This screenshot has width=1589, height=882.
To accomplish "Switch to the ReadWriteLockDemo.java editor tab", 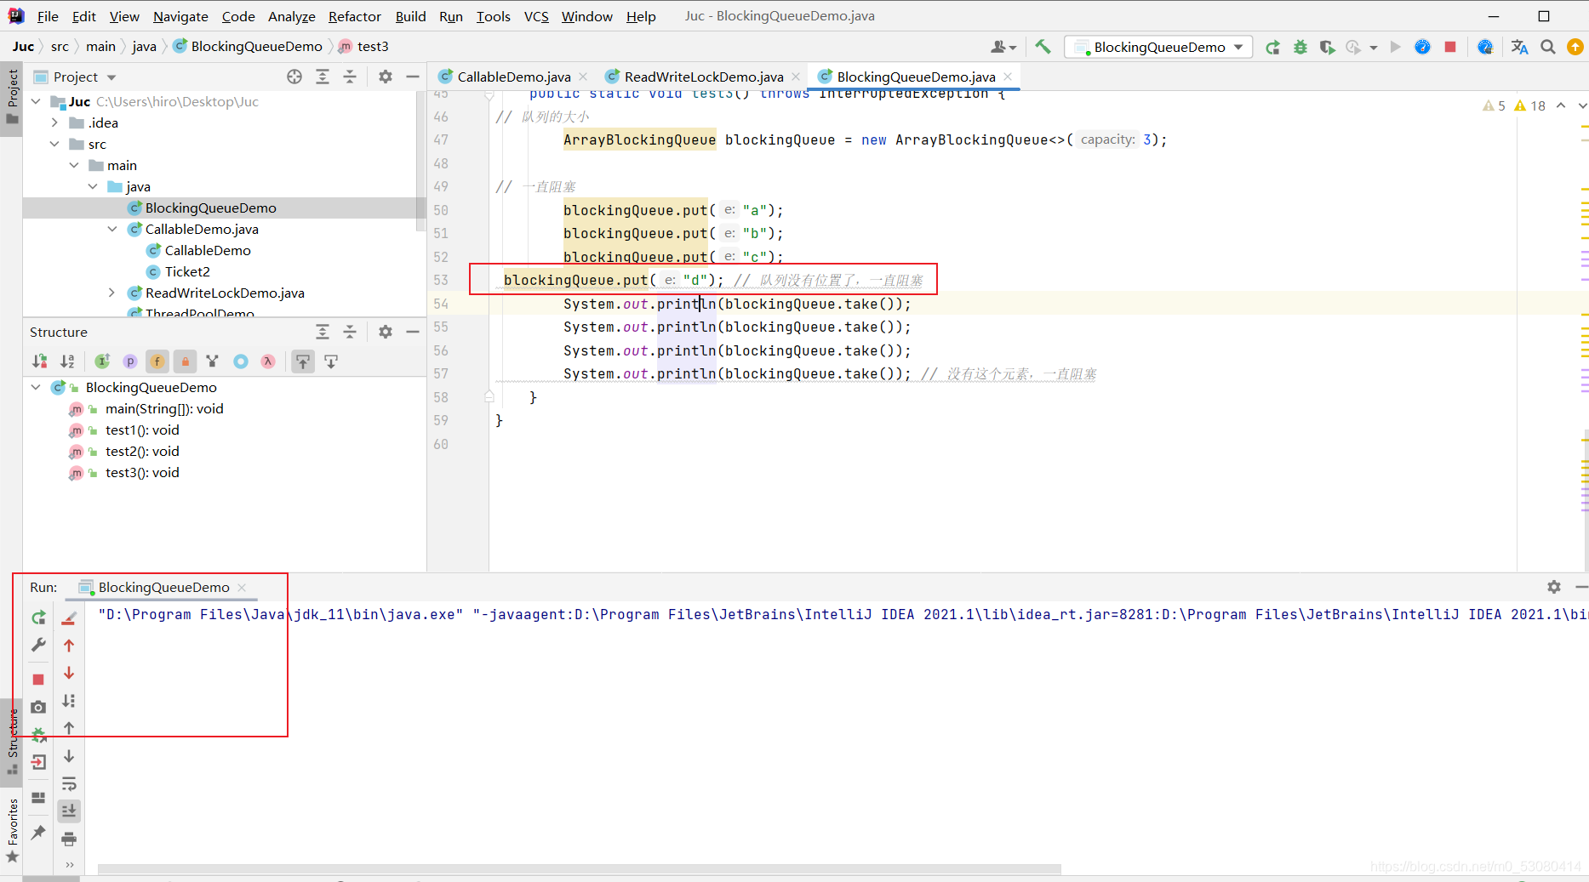I will pyautogui.click(x=703, y=77).
